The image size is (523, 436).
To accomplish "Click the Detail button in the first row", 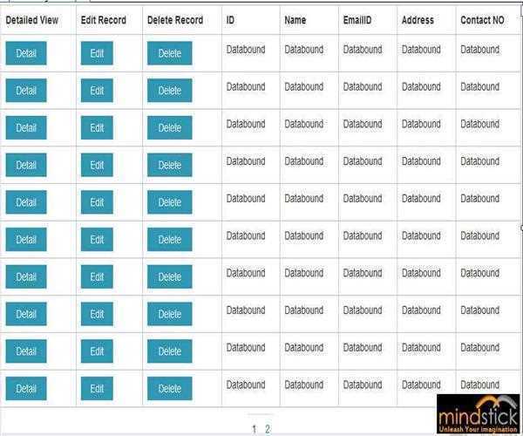I will tap(26, 54).
